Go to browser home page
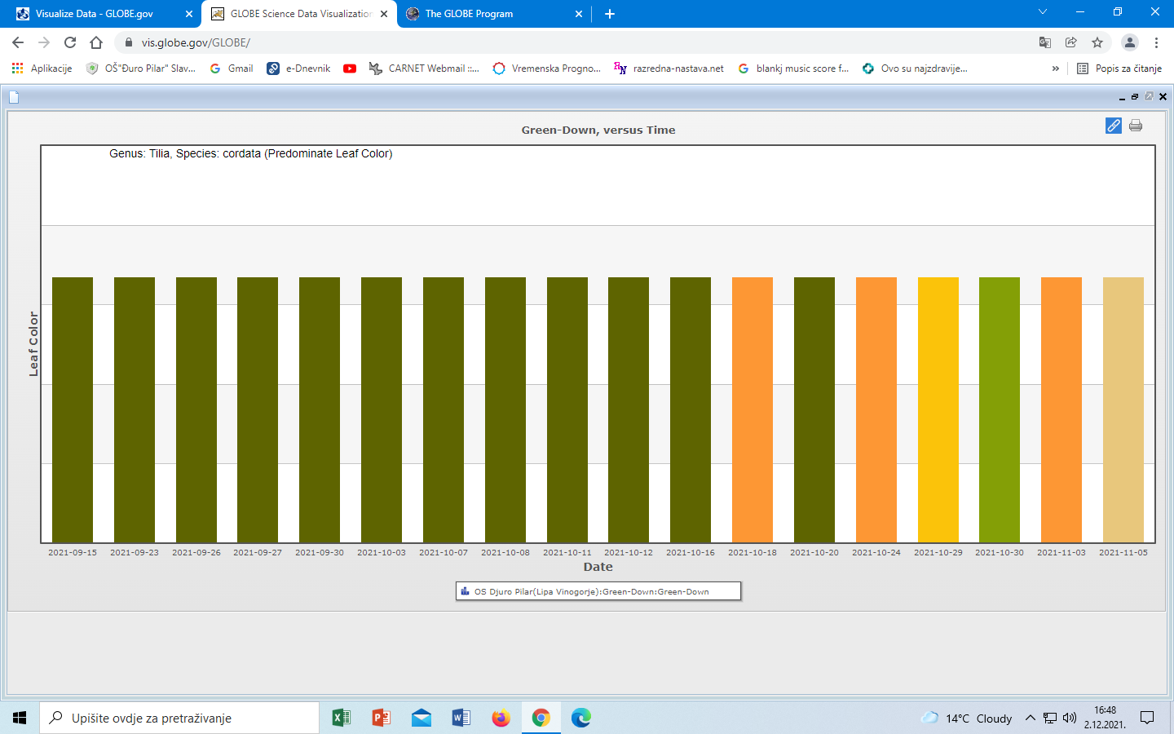The image size is (1174, 734). [96, 42]
